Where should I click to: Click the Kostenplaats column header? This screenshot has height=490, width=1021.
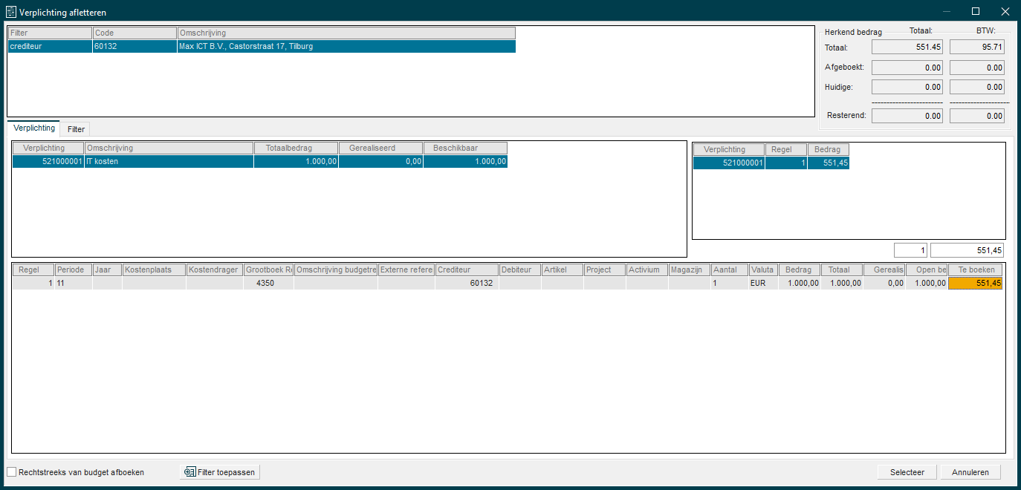click(154, 269)
